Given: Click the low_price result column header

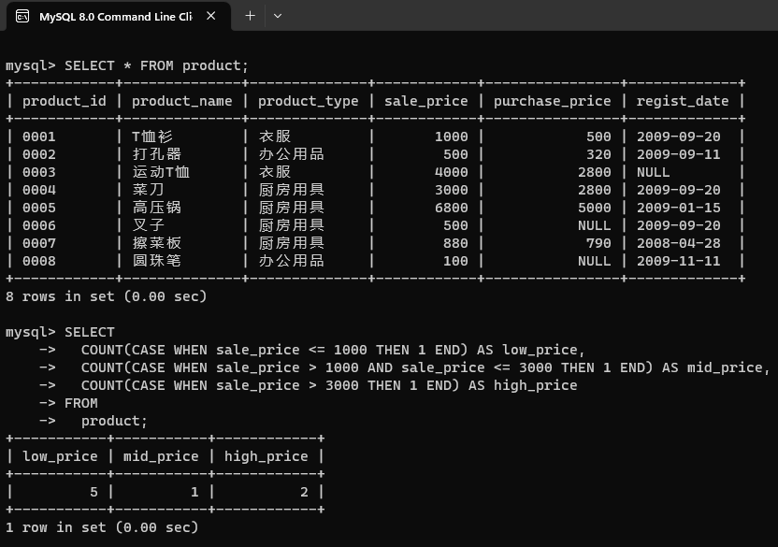Looking at the screenshot, I should pyautogui.click(x=60, y=456).
